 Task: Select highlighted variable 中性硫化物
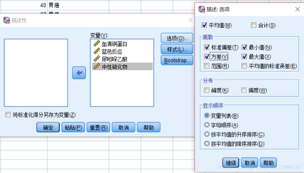(x=122, y=67)
